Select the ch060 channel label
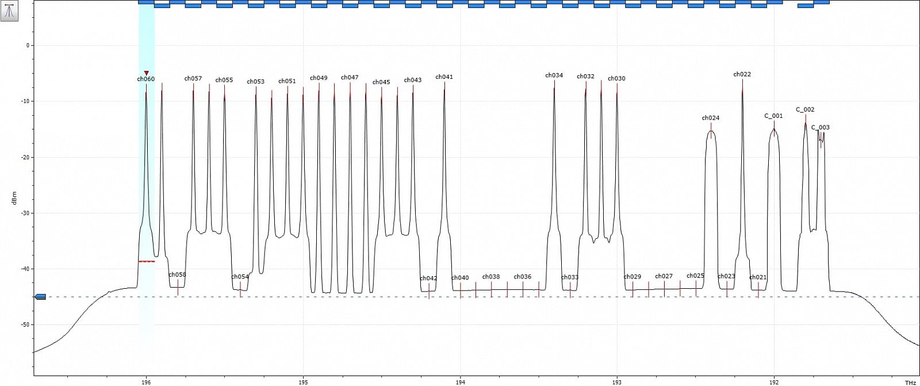 point(145,79)
